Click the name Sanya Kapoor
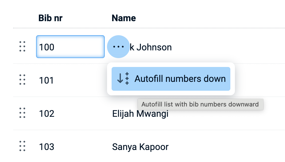The width and height of the screenshot is (285, 162). click(x=140, y=147)
